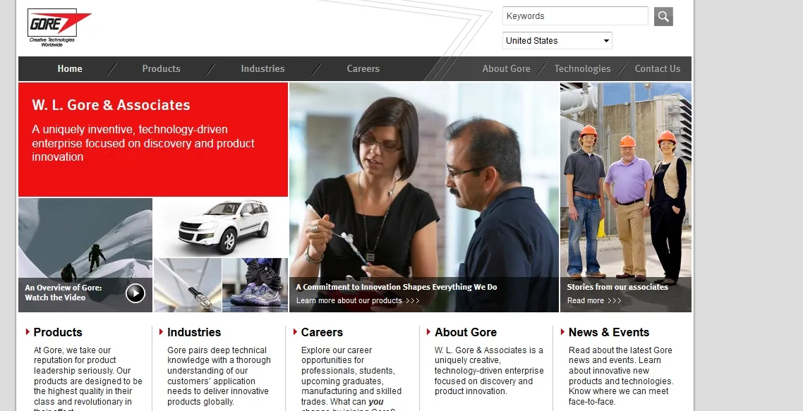
Task: Click the red W. L. Gore & Associates banner
Action: coord(153,140)
